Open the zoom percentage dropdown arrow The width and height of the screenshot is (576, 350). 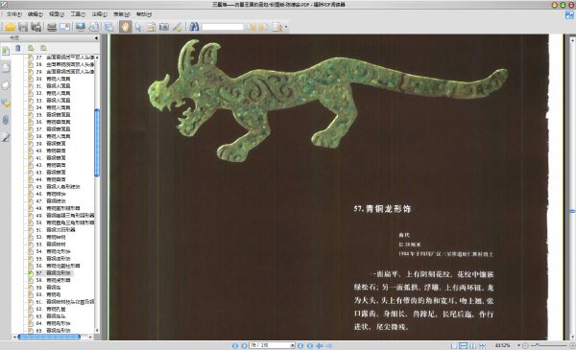click(518, 345)
